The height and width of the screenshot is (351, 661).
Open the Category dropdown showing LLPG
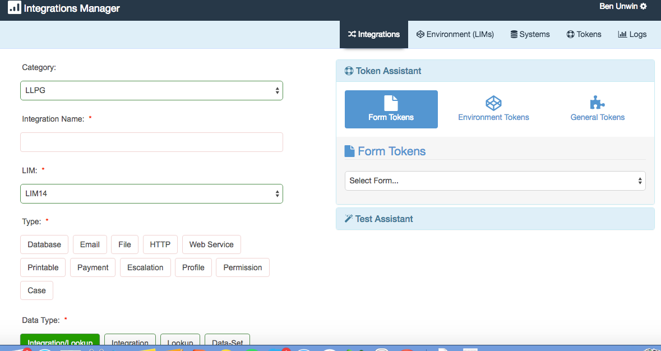[x=151, y=90]
